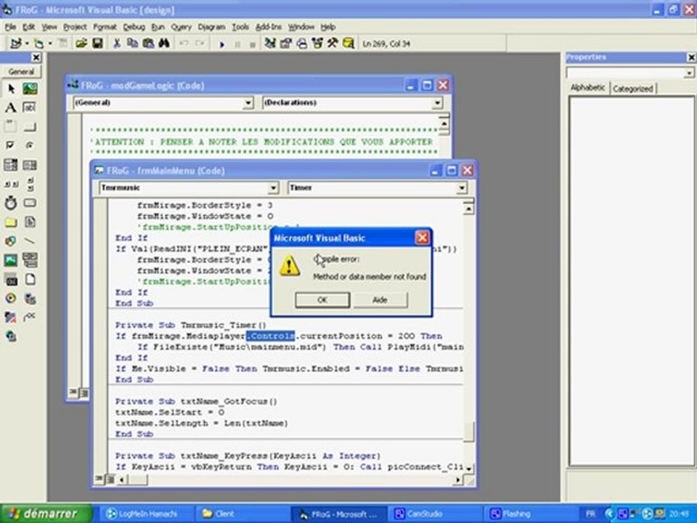Open the Menu Editor toolbar icon
The height and width of the screenshot is (523, 697).
(x=63, y=43)
